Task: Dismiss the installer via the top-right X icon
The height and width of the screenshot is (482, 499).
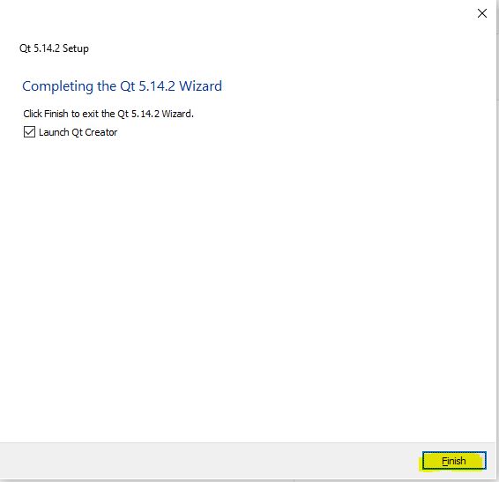Action: click(x=482, y=13)
